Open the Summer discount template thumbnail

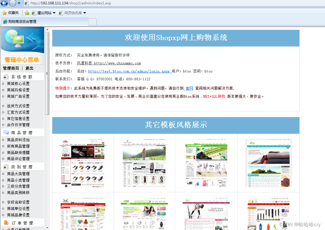pos(206,214)
